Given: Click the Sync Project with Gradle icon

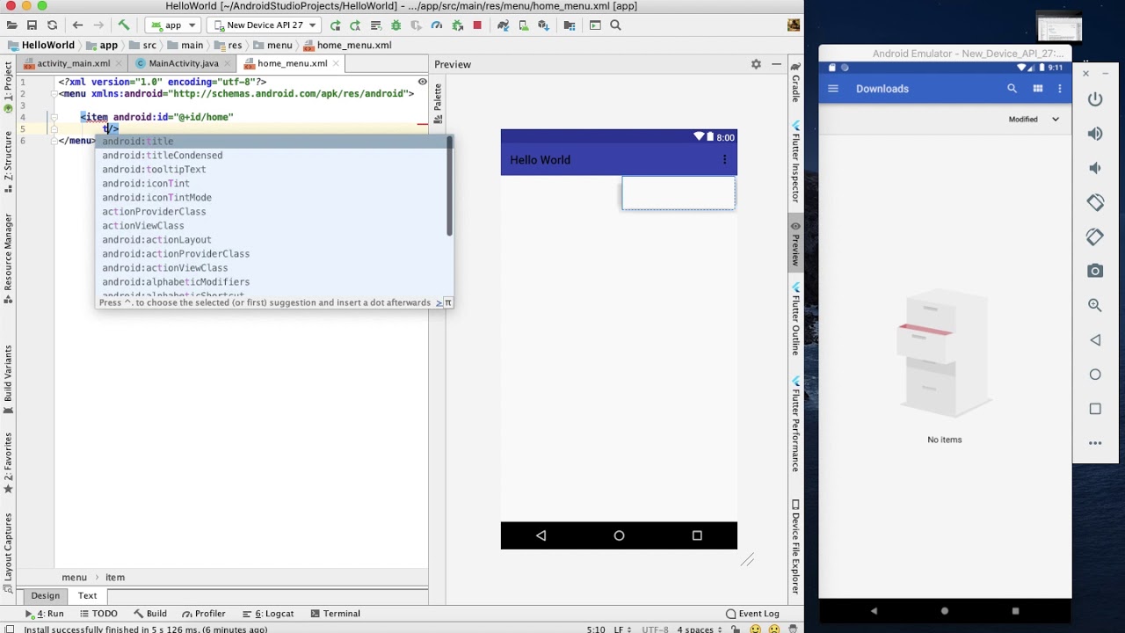Looking at the screenshot, I should (x=503, y=25).
